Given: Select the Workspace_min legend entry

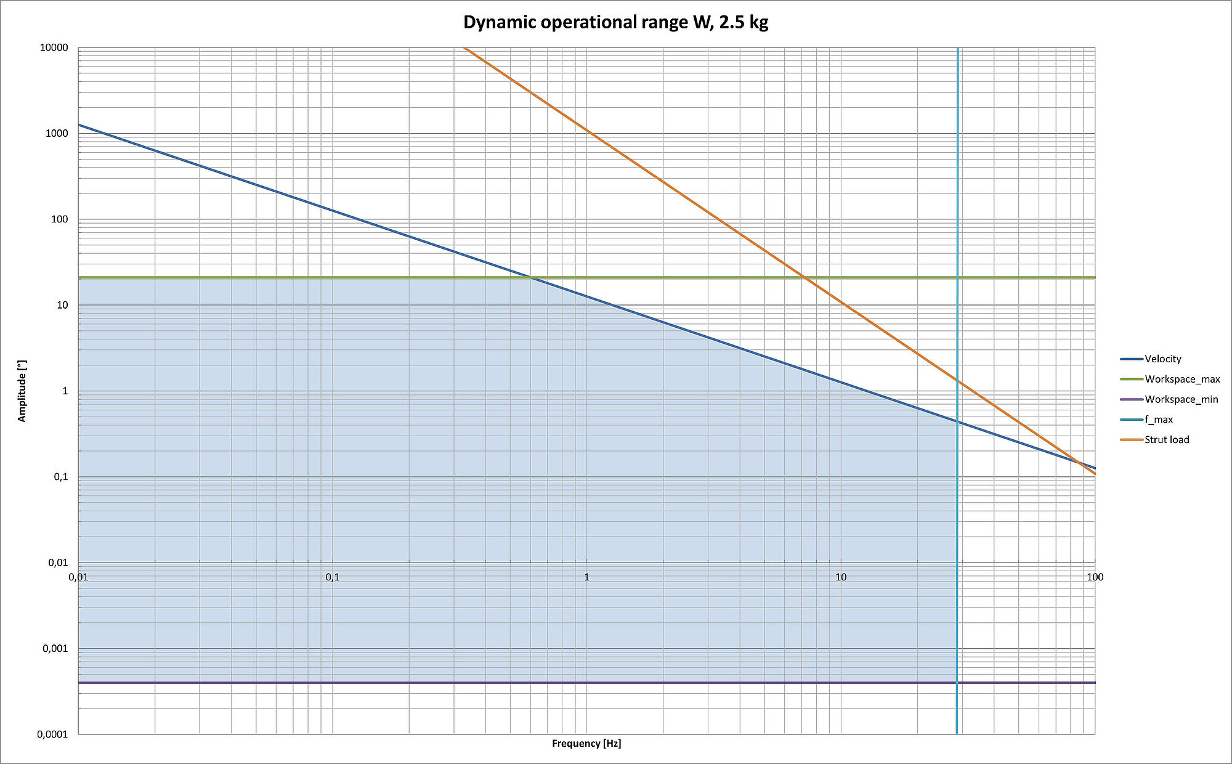Looking at the screenshot, I should click(x=1181, y=400).
